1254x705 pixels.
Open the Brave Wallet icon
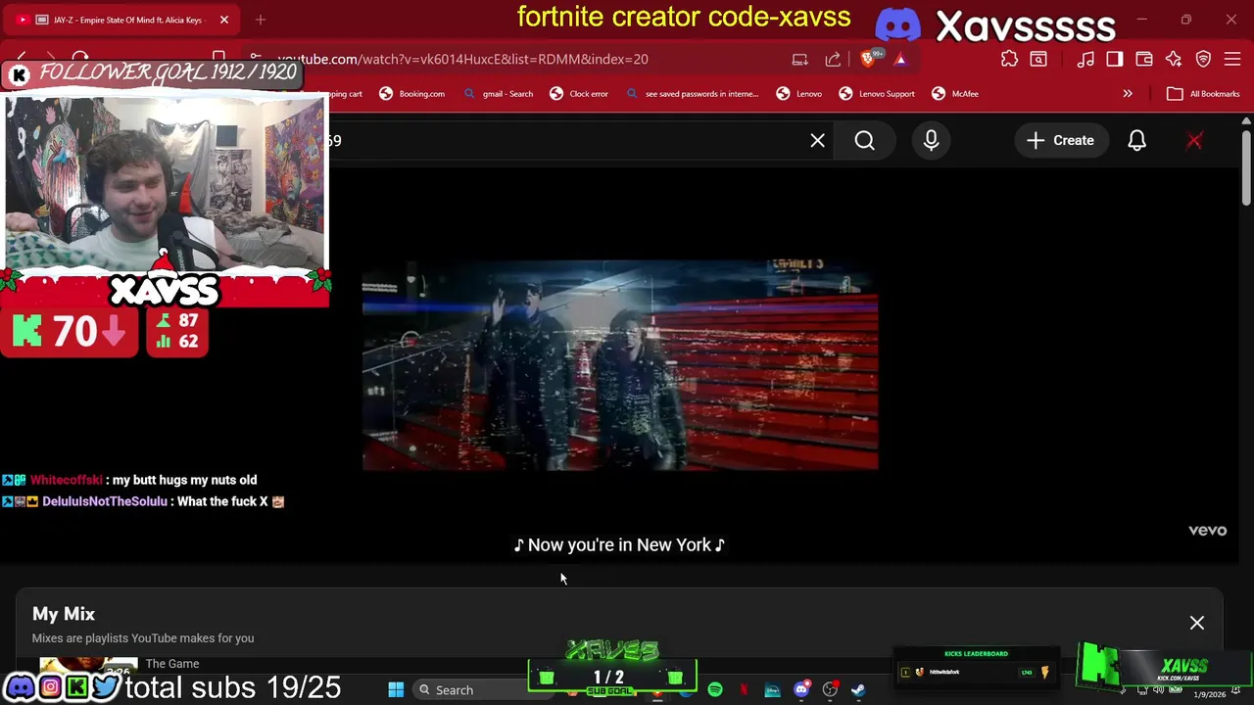(1144, 59)
